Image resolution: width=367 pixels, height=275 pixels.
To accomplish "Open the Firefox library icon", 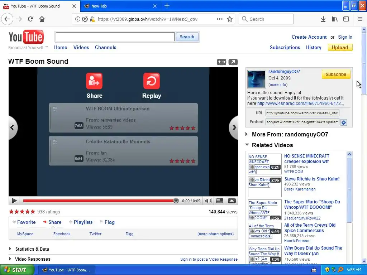I will (335, 19).
